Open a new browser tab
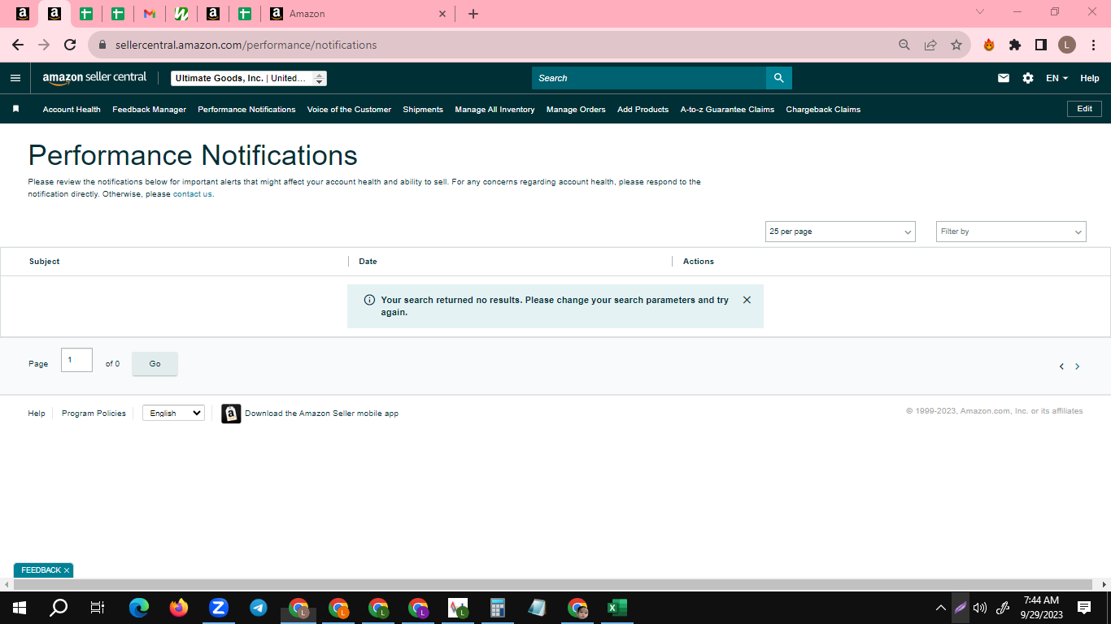Image resolution: width=1111 pixels, height=624 pixels. coord(473,14)
